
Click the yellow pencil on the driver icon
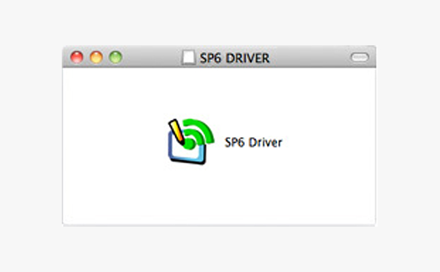(176, 130)
